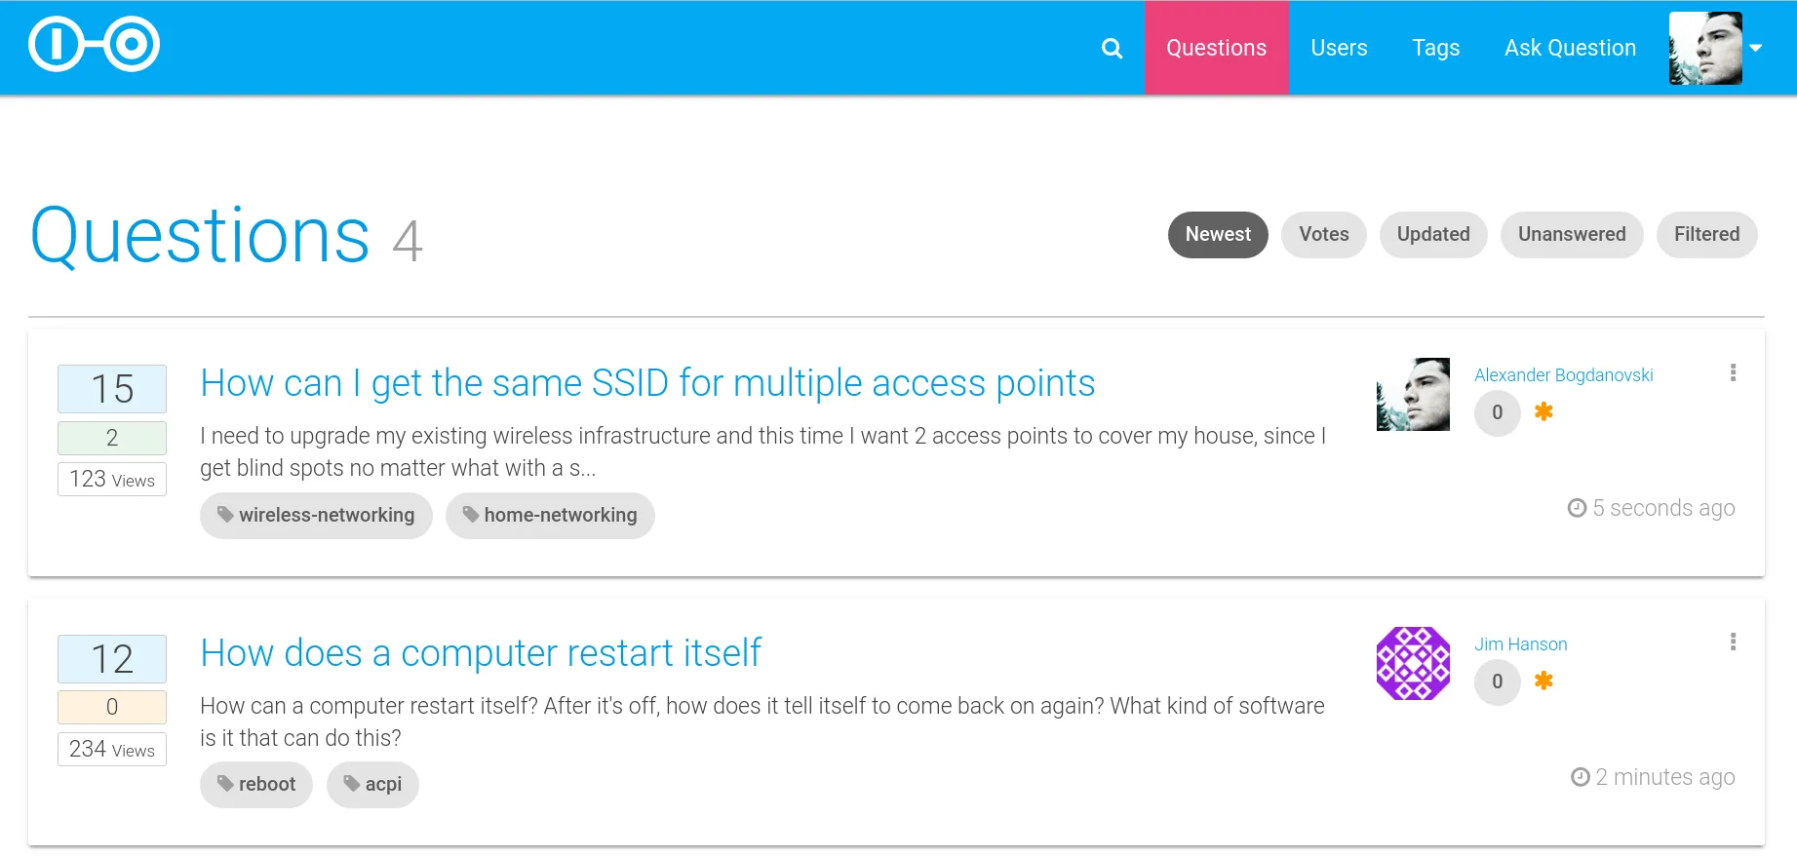Open the three-dot menu on SSID question
The width and height of the screenshot is (1797, 857).
(x=1733, y=372)
